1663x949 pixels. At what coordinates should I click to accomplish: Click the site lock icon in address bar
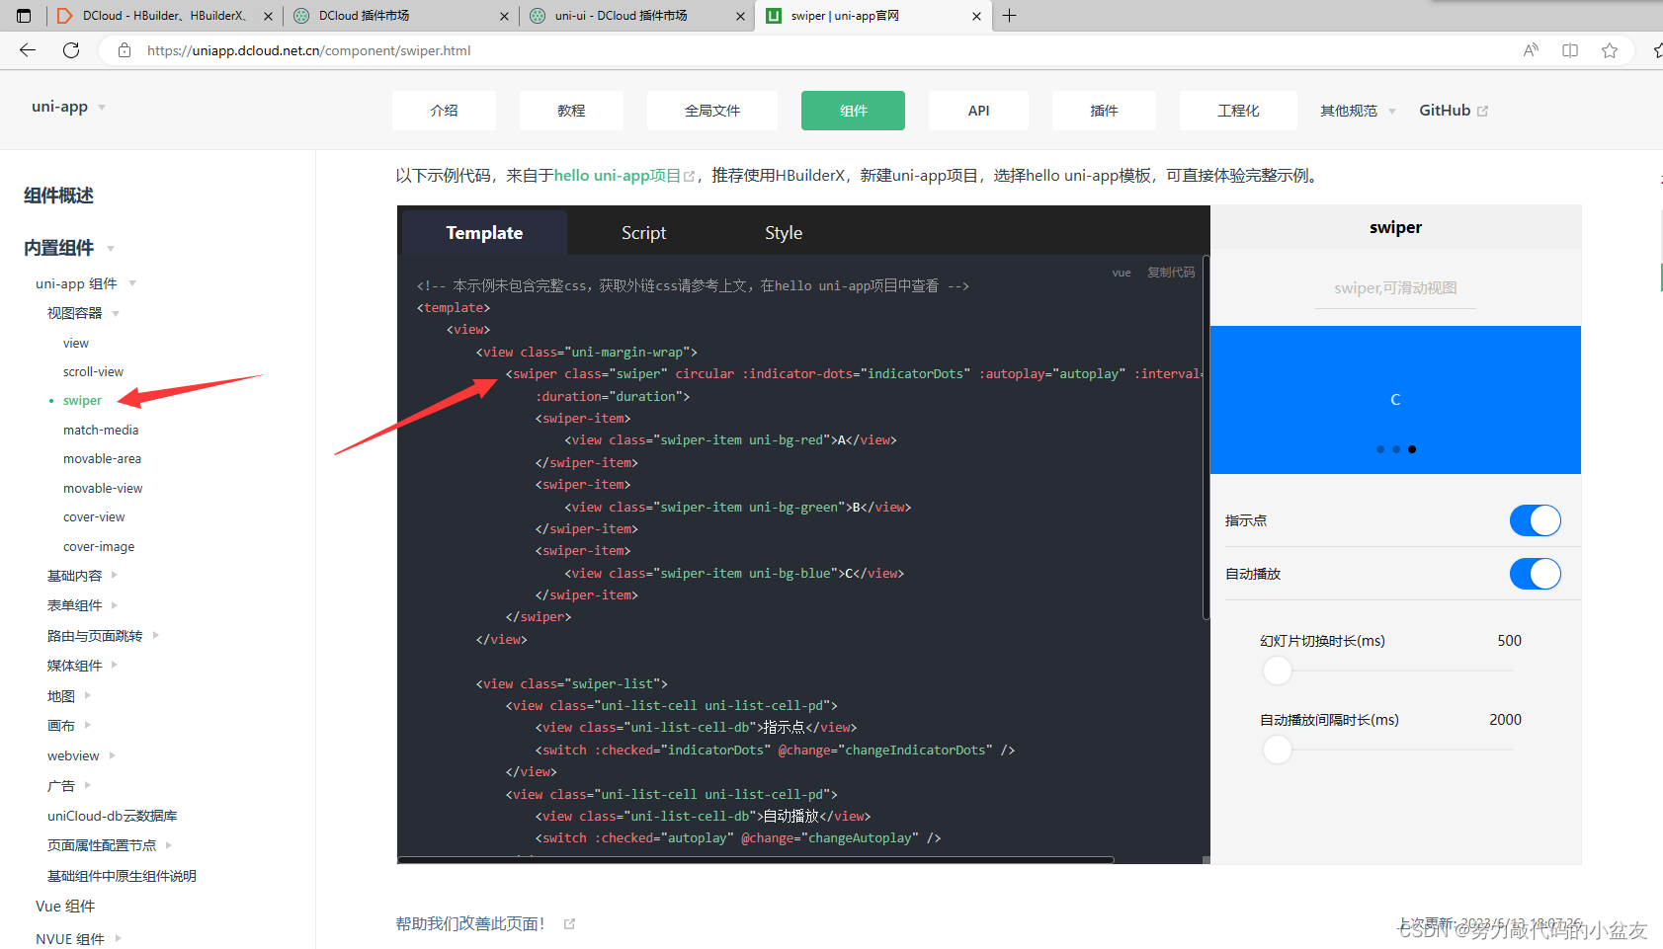[125, 50]
